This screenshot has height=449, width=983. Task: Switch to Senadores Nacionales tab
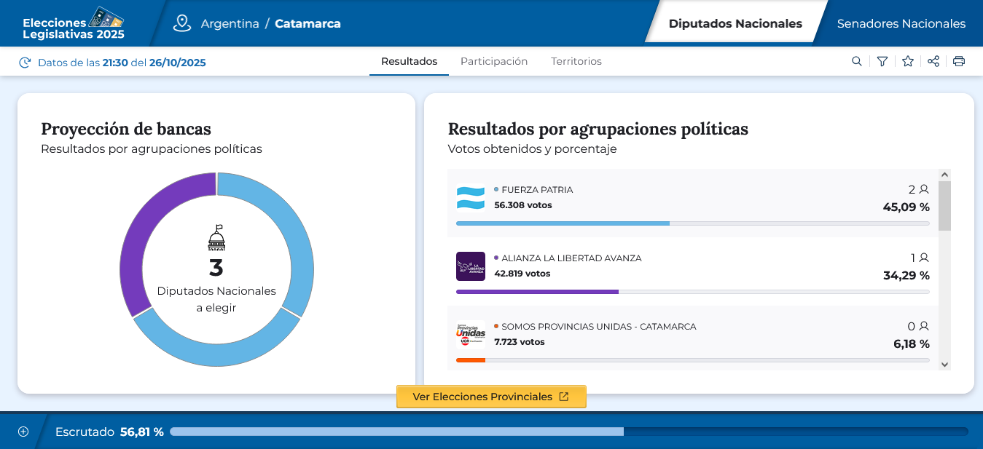click(901, 23)
